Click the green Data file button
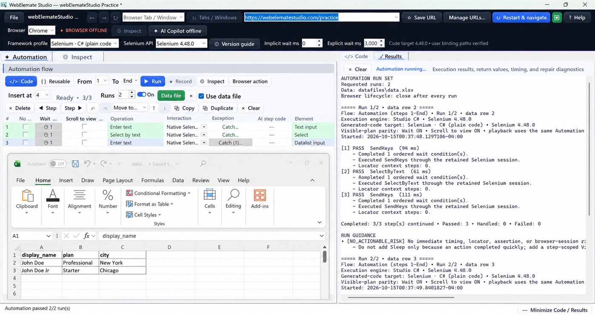Viewport: 595px width, 315px height. tap(171, 96)
